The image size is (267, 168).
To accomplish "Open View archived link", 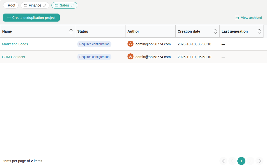I will (x=248, y=18).
